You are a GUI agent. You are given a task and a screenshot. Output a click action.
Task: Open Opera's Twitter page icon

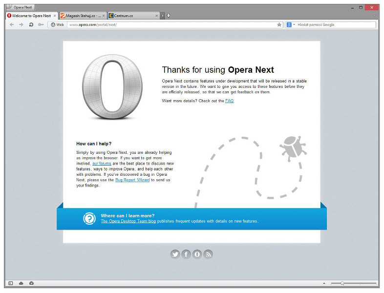(x=175, y=254)
